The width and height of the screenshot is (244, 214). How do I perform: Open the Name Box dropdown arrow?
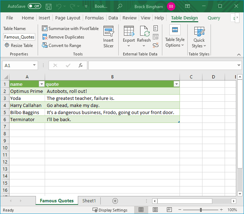34,65
